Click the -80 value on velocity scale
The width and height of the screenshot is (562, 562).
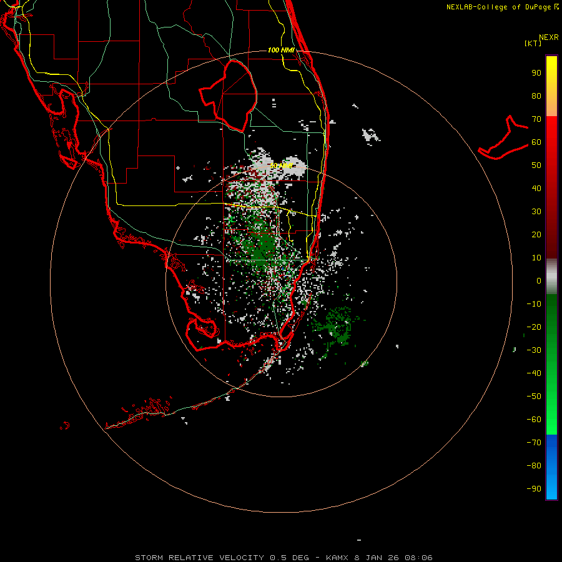(x=534, y=466)
